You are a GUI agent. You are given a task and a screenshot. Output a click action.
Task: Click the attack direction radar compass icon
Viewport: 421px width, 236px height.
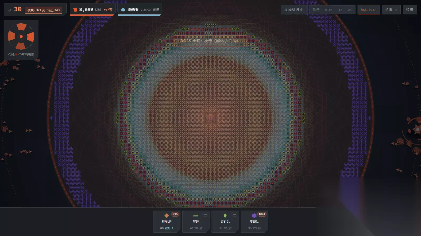click(21, 36)
